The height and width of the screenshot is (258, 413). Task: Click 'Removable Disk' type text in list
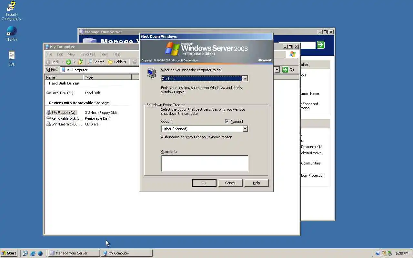(97, 118)
